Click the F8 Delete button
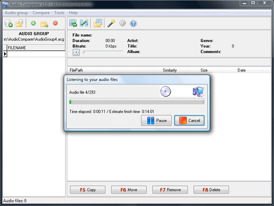The width and height of the screenshot is (274, 206). 211,190
